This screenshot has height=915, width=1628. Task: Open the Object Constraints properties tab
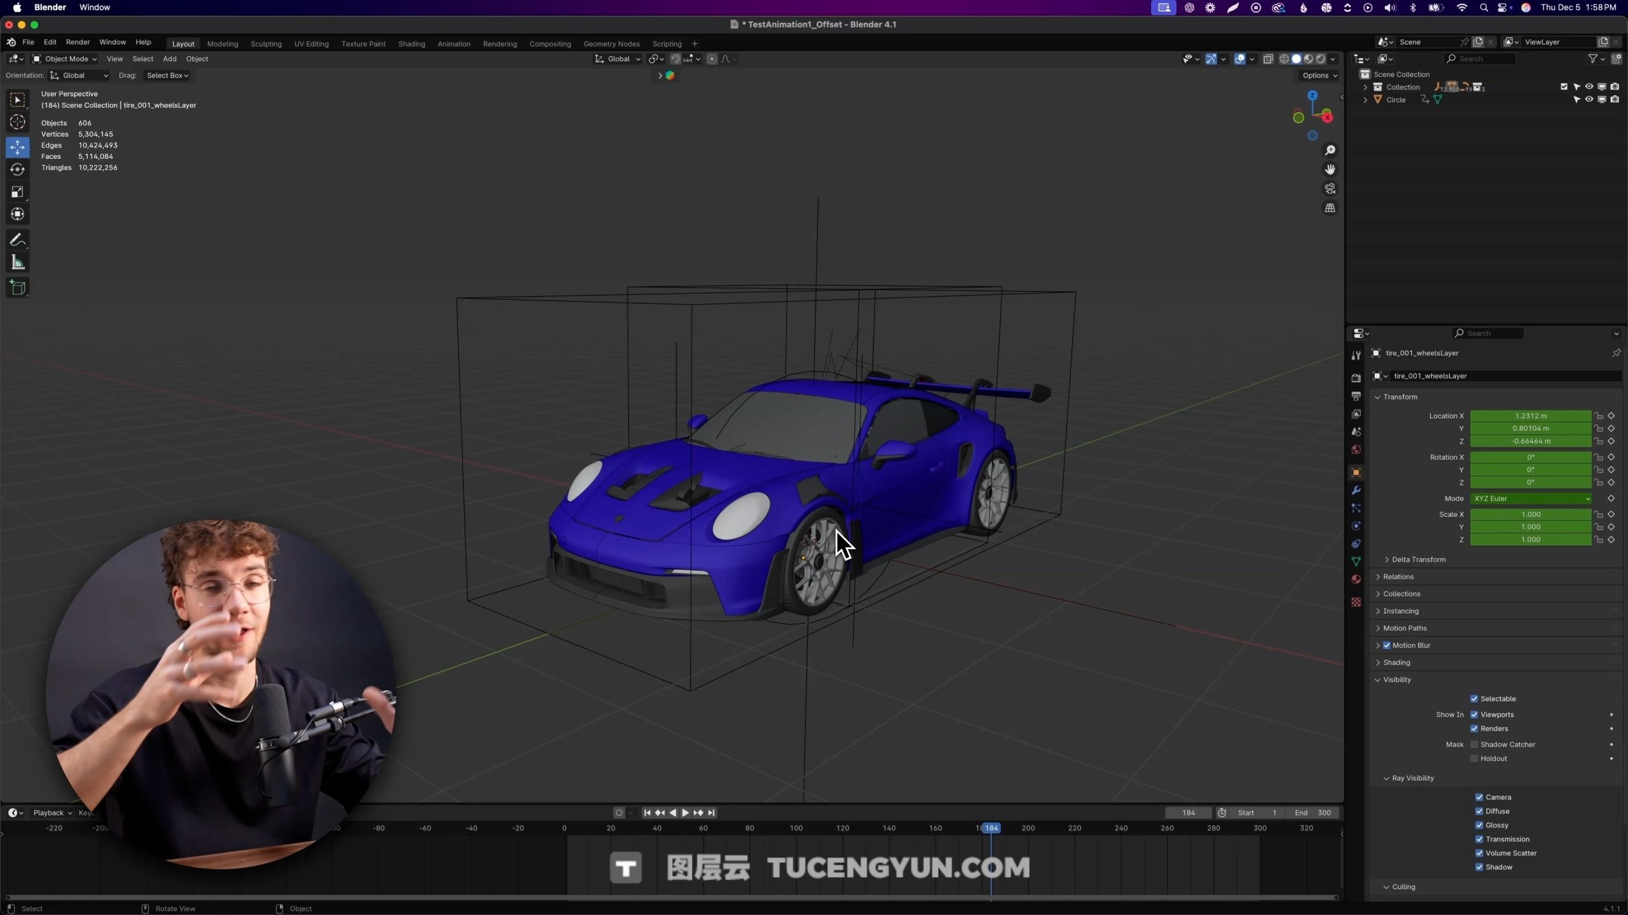pyautogui.click(x=1356, y=544)
